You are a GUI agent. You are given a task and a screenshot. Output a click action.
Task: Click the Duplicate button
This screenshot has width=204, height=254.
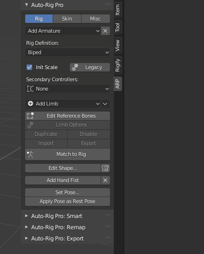pos(46,134)
